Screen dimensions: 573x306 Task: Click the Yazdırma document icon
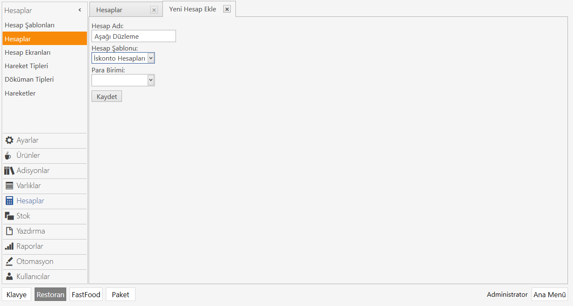(9, 231)
